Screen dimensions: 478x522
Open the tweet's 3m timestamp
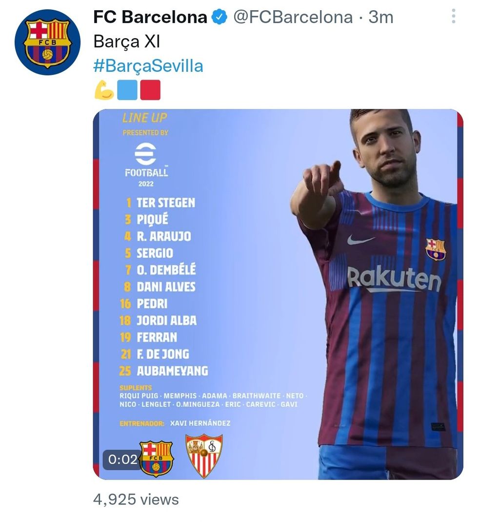pos(381,18)
